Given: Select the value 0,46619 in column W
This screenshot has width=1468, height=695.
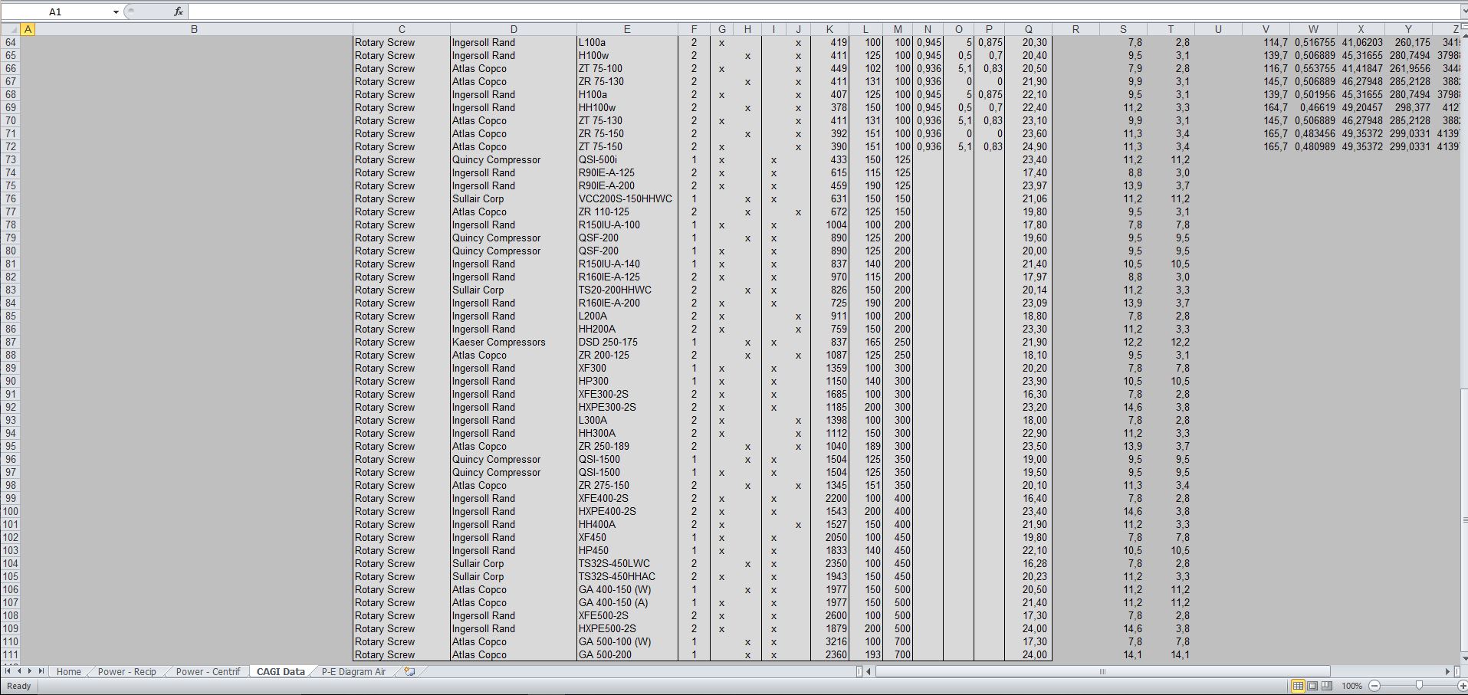Looking at the screenshot, I should pyautogui.click(x=1313, y=107).
